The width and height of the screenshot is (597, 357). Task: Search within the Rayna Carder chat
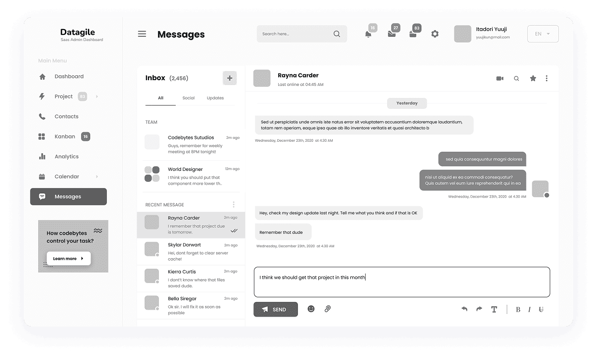point(516,78)
